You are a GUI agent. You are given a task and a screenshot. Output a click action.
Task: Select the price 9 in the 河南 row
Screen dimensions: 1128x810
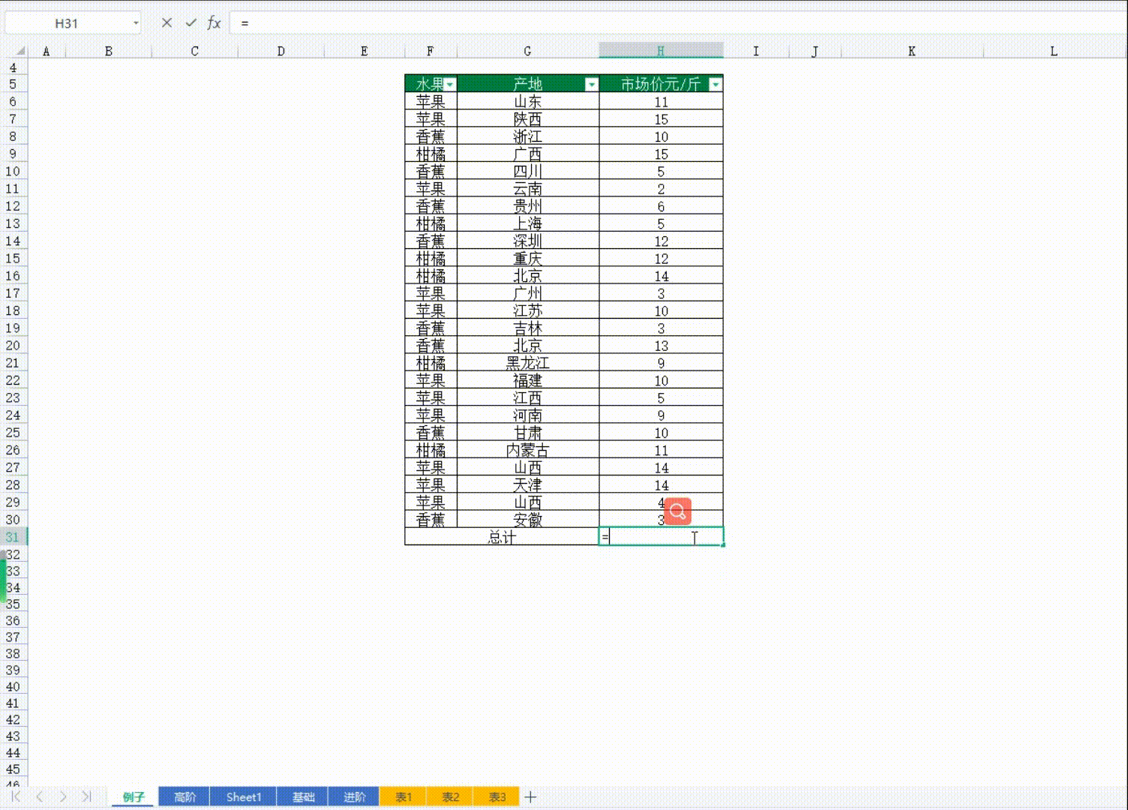coord(661,415)
